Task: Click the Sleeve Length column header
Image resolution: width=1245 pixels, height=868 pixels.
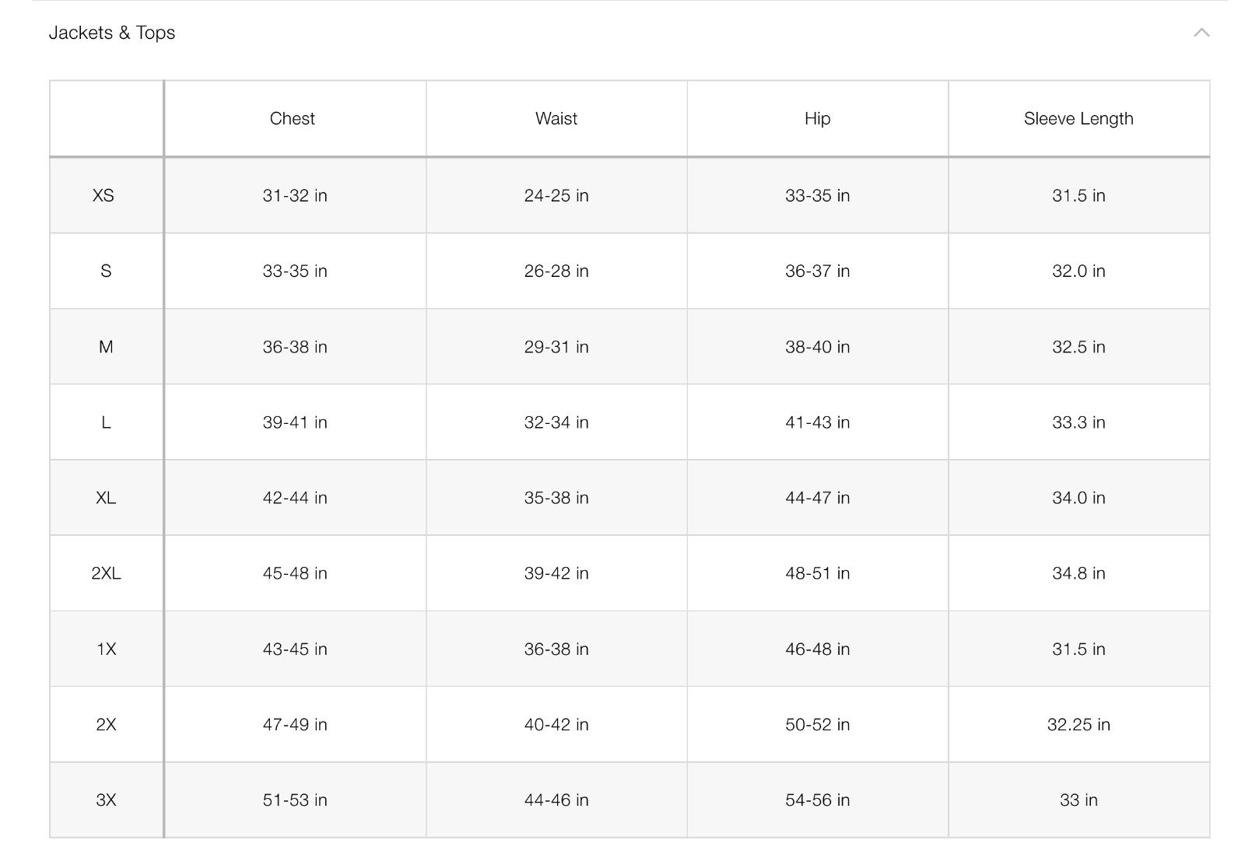Action: (1078, 119)
